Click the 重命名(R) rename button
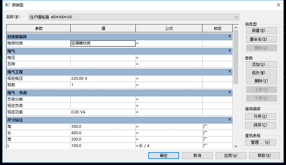Image resolution: width=286 pixels, height=165 pixels. point(261,39)
